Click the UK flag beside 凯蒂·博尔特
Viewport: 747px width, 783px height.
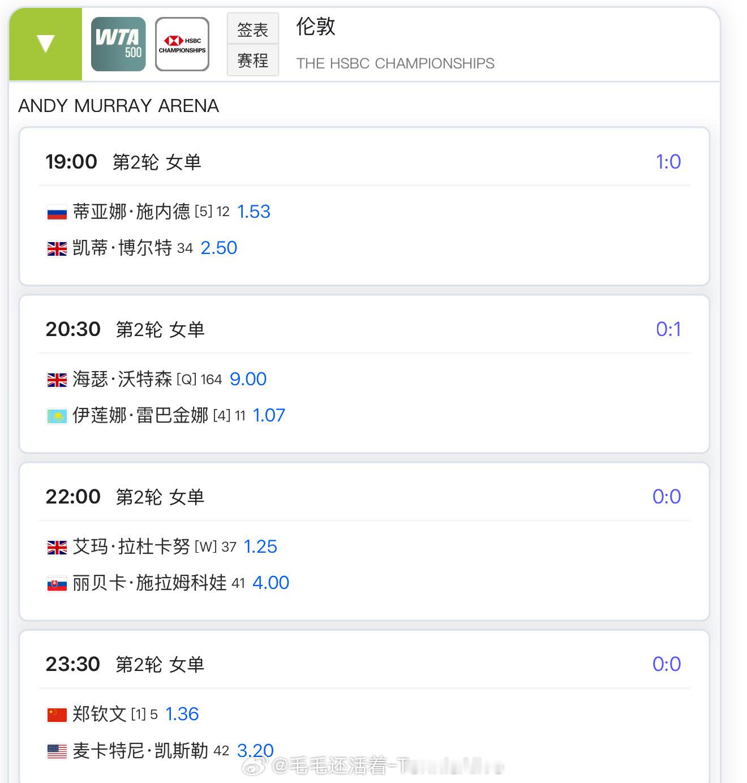tap(57, 249)
